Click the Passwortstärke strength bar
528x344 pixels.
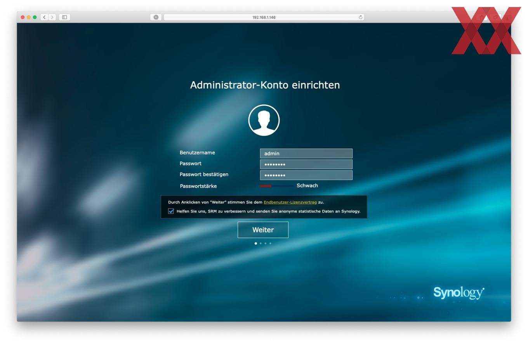tap(276, 186)
